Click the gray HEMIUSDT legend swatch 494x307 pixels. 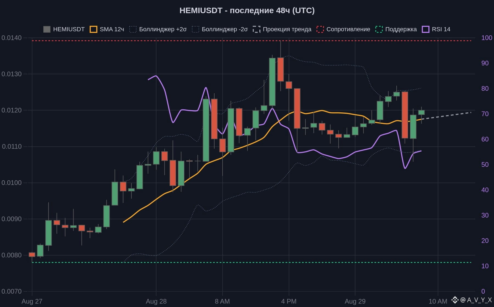click(x=47, y=29)
